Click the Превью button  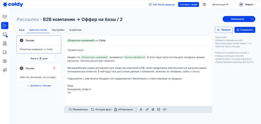224,30
